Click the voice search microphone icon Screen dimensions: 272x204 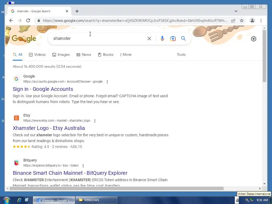coord(162,39)
